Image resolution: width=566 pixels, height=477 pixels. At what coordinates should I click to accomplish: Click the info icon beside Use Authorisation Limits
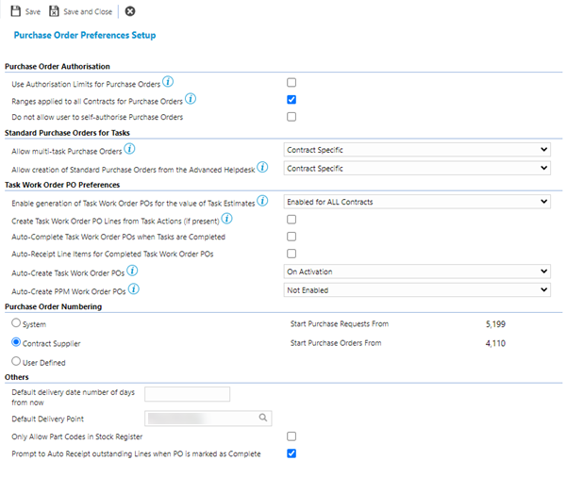point(169,83)
